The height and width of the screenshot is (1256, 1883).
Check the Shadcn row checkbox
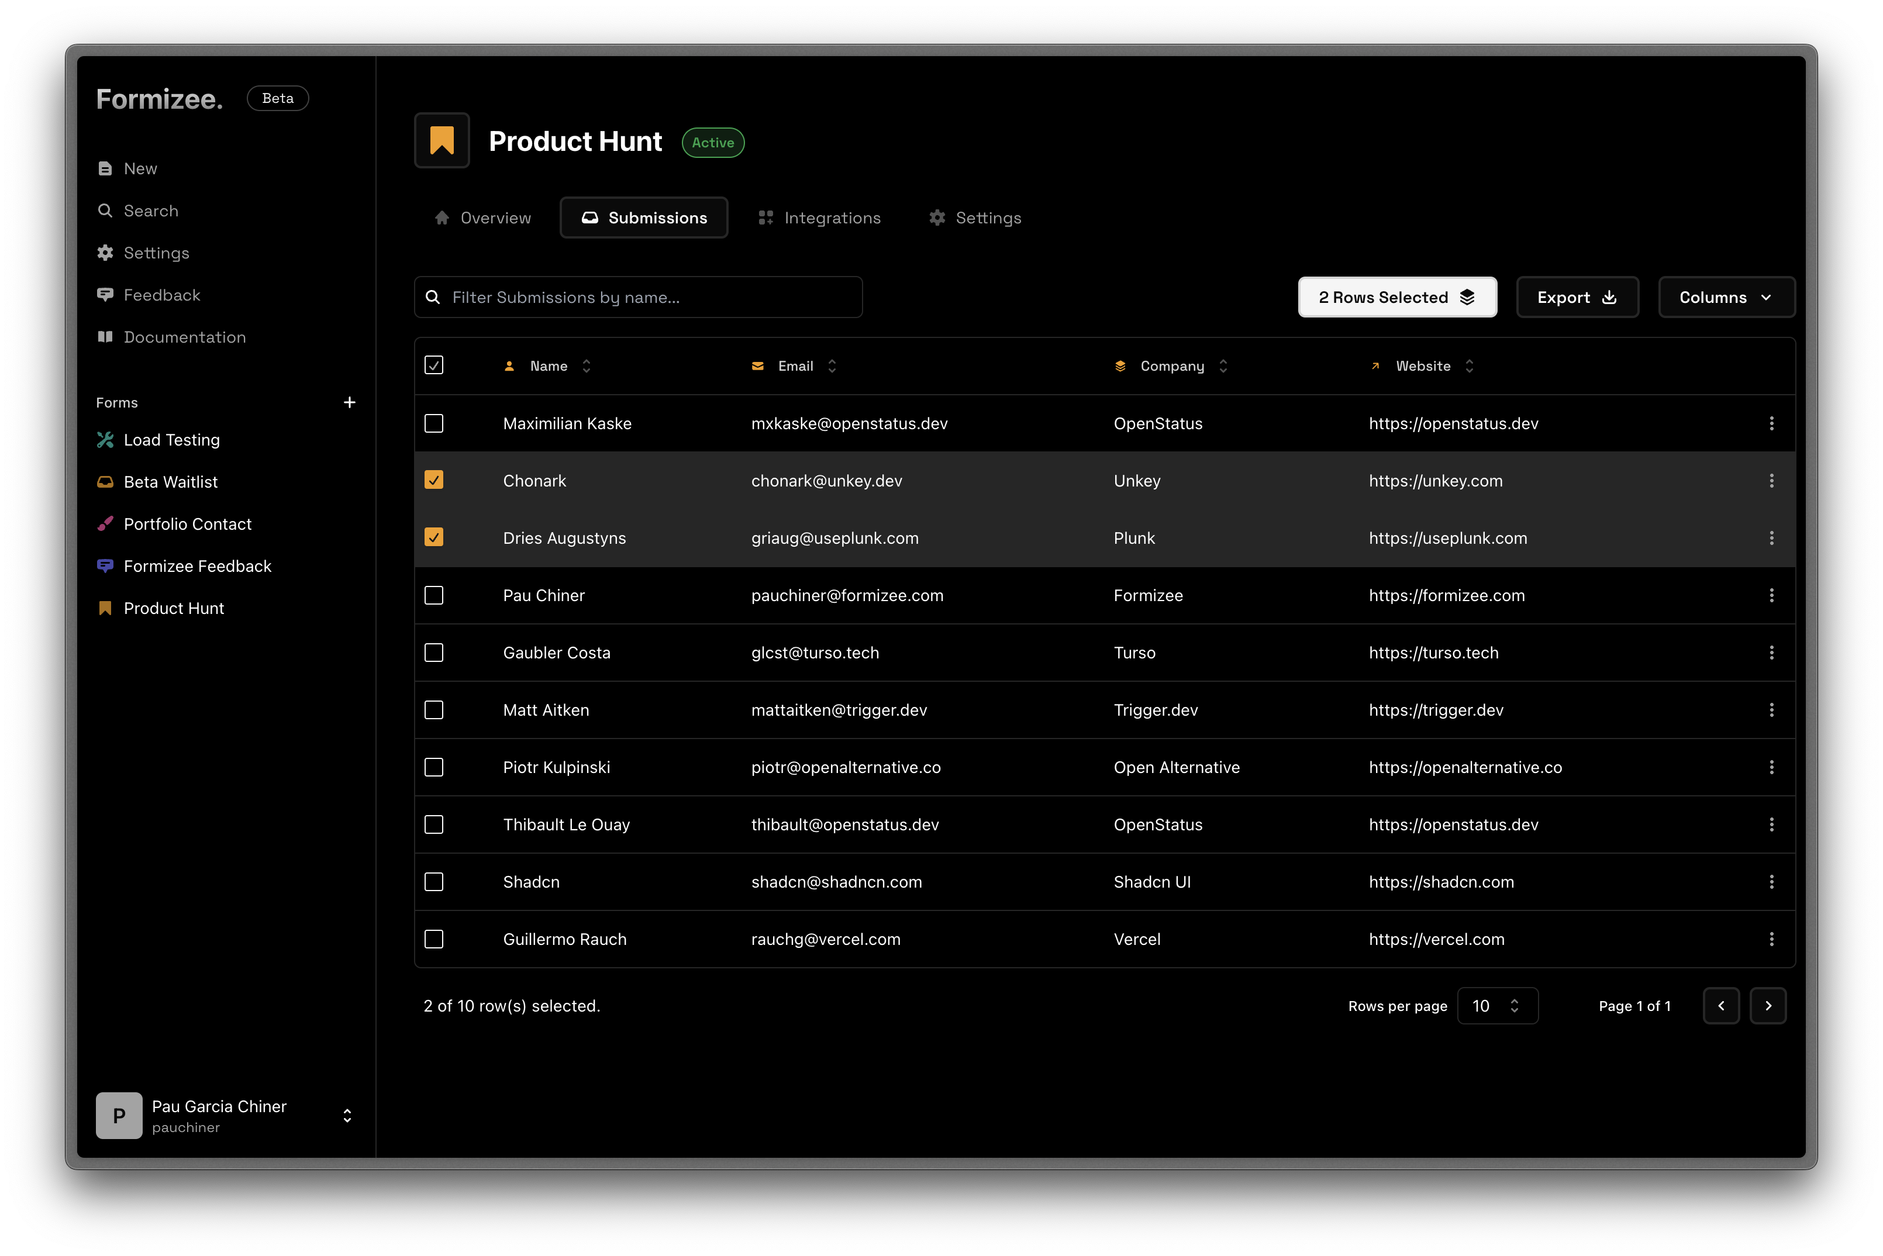pos(433,881)
